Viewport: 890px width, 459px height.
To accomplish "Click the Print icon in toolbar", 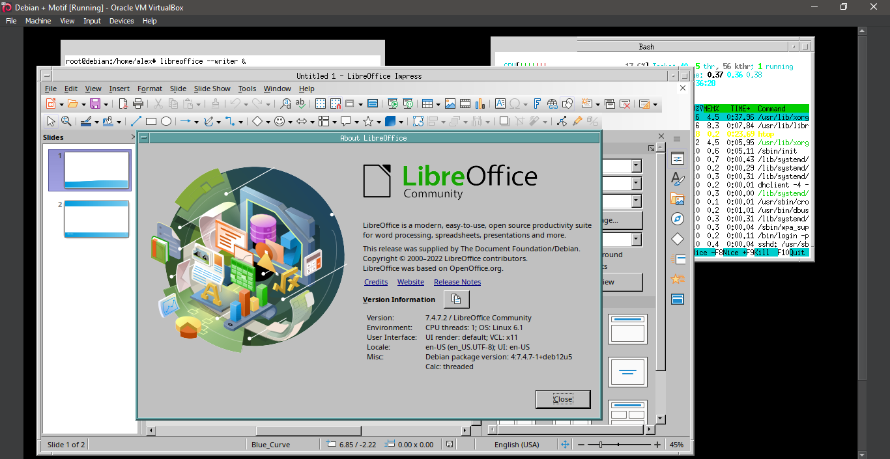I will point(137,104).
